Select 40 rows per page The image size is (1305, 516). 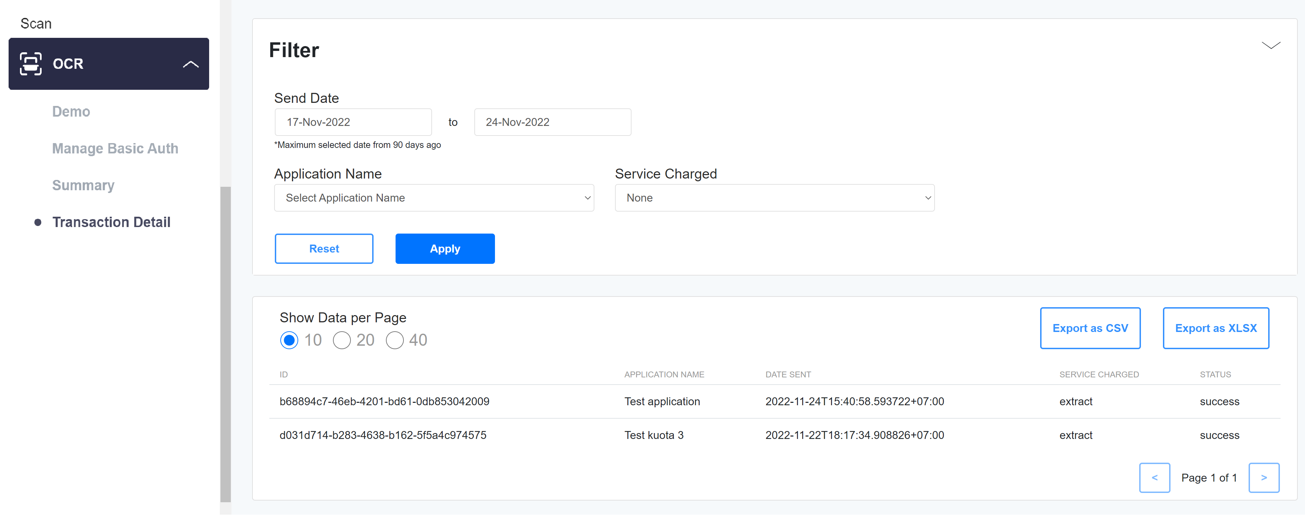click(394, 340)
